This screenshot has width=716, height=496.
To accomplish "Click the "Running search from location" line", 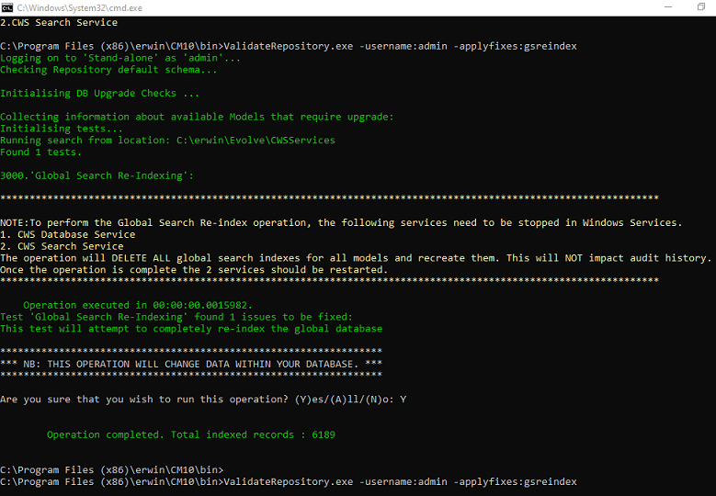I will pyautogui.click(x=167, y=141).
